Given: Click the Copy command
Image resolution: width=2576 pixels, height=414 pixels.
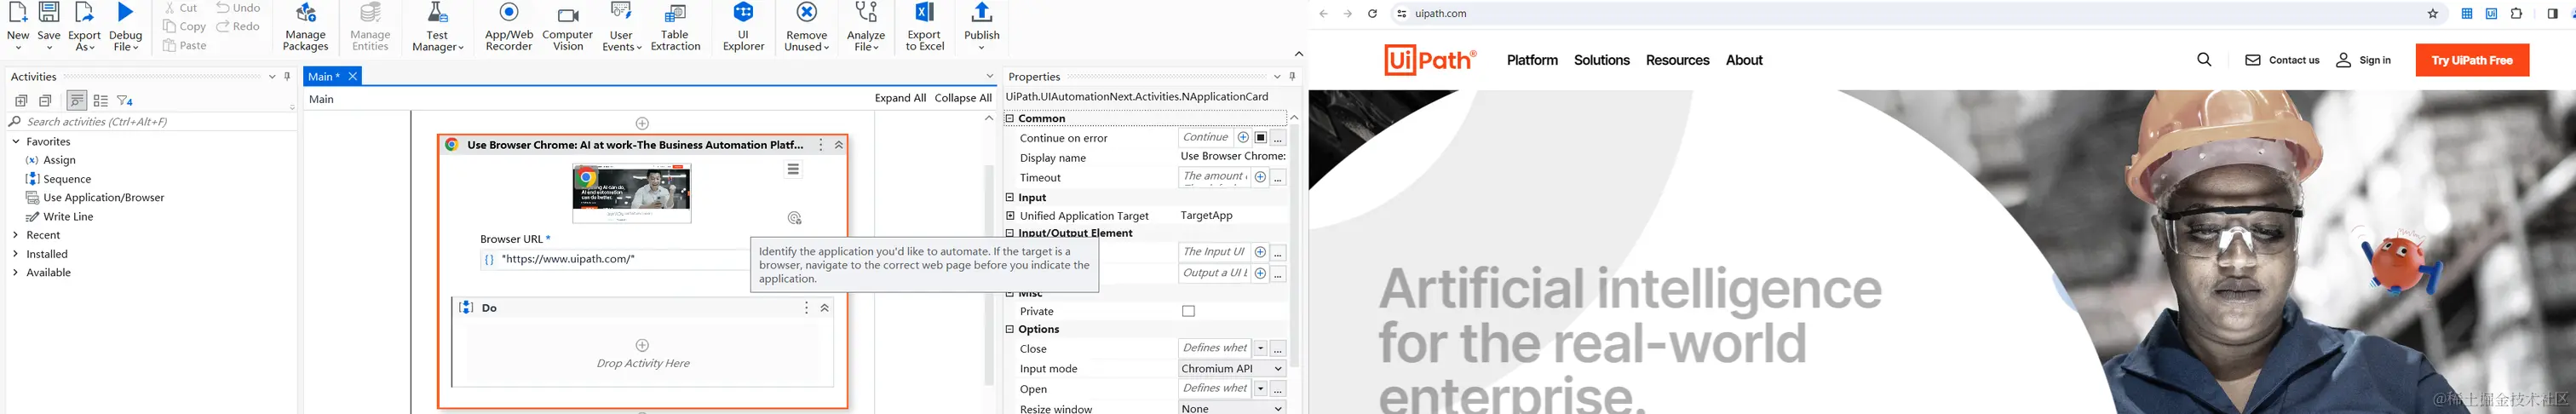Looking at the screenshot, I should tap(184, 27).
